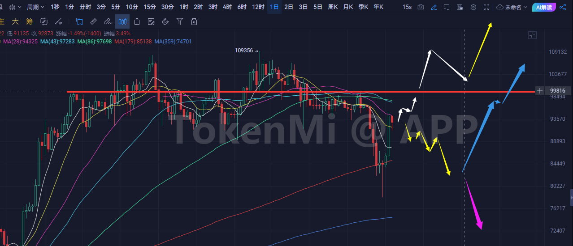Image resolution: width=573 pixels, height=246 pixels.
Task: Click the filter funnel icon
Action: pyautogui.click(x=180, y=21)
